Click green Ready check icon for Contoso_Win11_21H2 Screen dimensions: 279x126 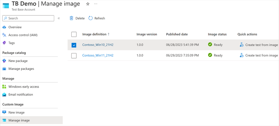click(x=210, y=55)
